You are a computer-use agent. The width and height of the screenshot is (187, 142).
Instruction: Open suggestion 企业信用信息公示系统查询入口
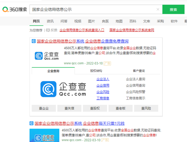tap(82, 30)
